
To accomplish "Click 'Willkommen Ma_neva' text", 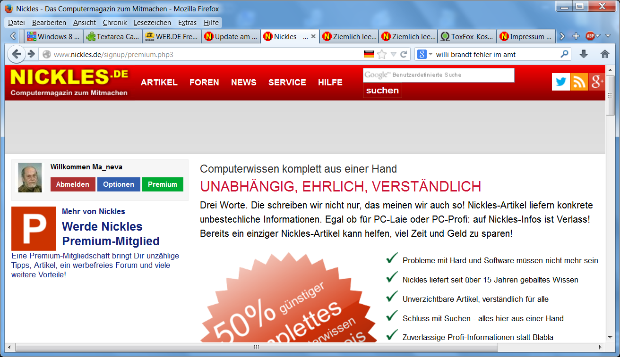I will pyautogui.click(x=86, y=167).
